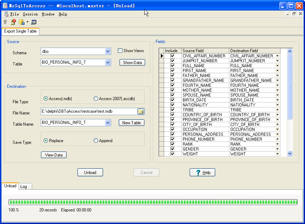The image size is (305, 224).
Task: Click the Unload button
Action: [x=90, y=173]
